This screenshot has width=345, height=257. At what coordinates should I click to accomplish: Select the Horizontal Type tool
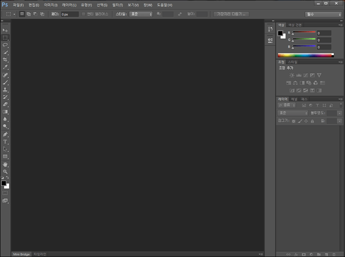click(5, 142)
